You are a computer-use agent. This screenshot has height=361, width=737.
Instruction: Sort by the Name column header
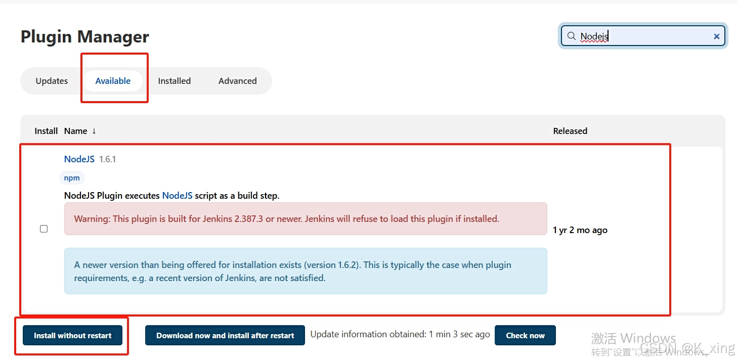click(x=80, y=131)
